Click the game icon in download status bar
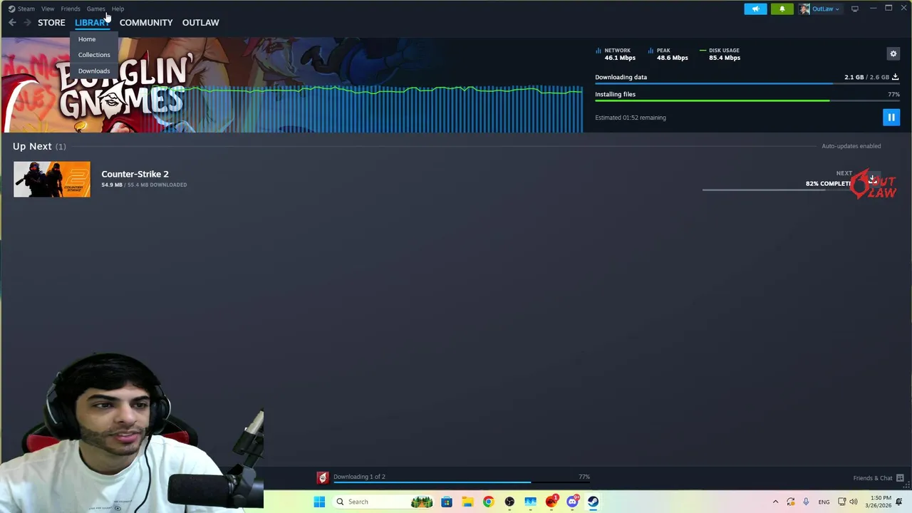The image size is (912, 513). coord(323,477)
